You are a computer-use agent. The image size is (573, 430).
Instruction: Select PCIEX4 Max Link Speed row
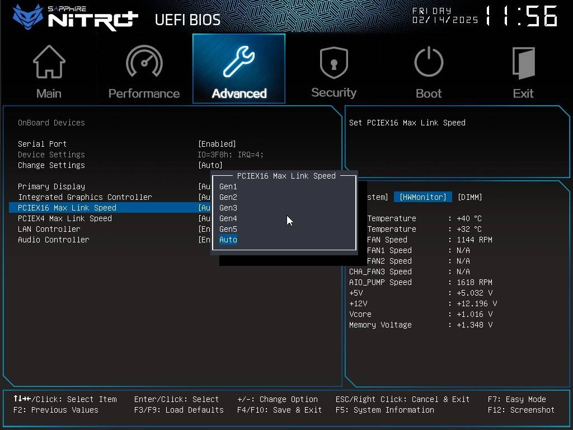pos(65,218)
